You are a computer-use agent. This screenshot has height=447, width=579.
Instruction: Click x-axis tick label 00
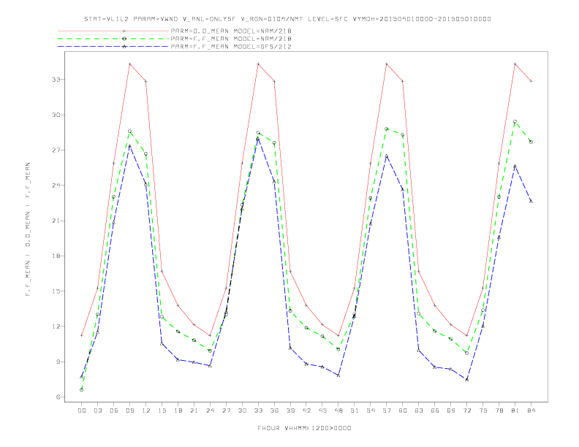[82, 410]
